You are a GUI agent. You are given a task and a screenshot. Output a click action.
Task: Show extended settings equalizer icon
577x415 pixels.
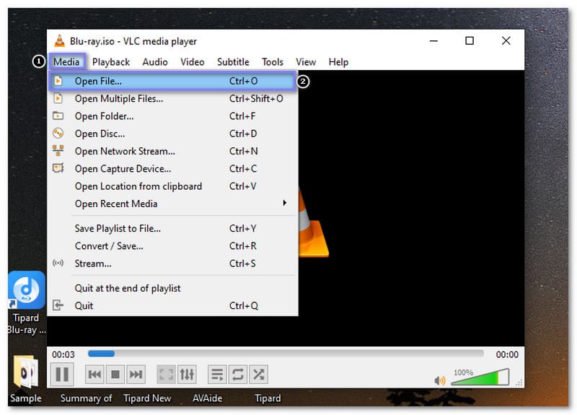click(187, 375)
